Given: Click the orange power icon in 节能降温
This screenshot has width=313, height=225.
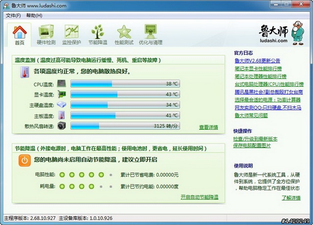Looking at the screenshot, I should coord(24,160).
